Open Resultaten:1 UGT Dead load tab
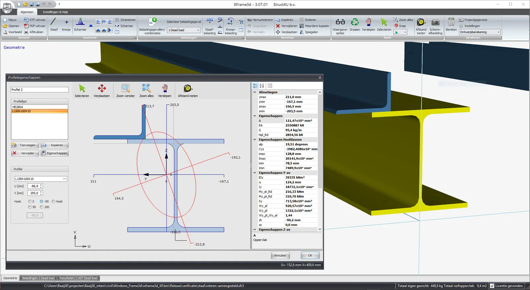 [x=79, y=278]
